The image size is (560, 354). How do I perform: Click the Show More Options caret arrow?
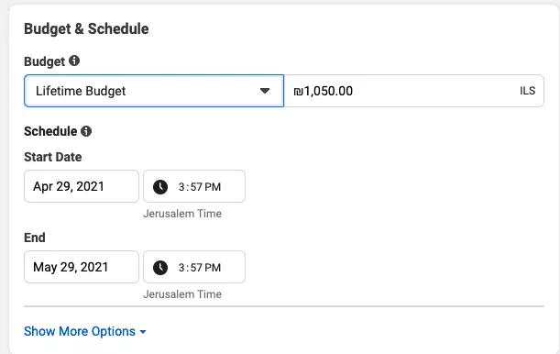(x=143, y=332)
